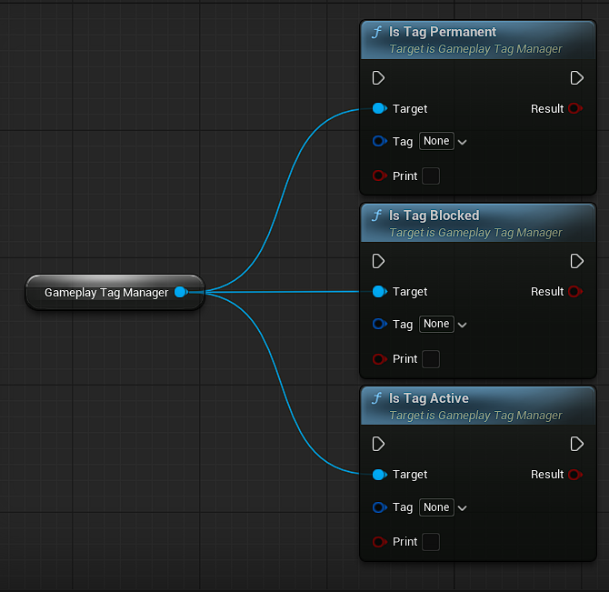609x592 pixels.
Task: Select the Is Tag Active node title
Action: 429,398
